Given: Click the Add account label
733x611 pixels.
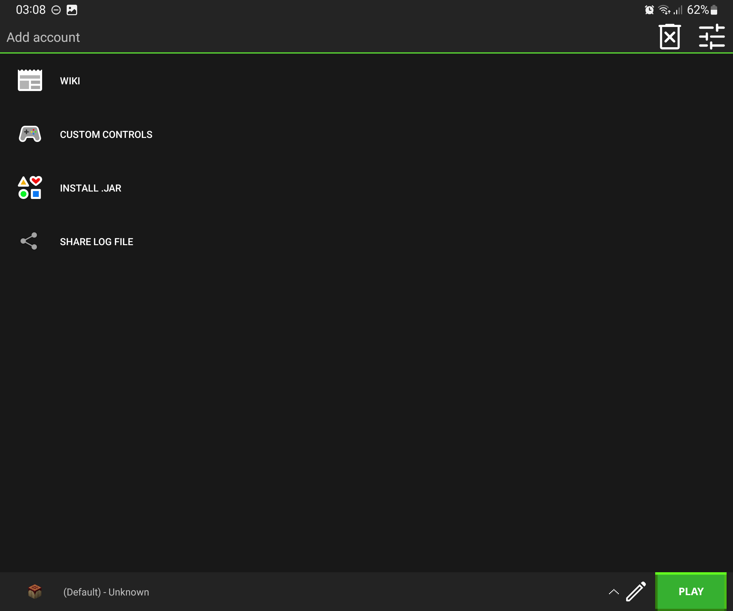Looking at the screenshot, I should pyautogui.click(x=43, y=37).
